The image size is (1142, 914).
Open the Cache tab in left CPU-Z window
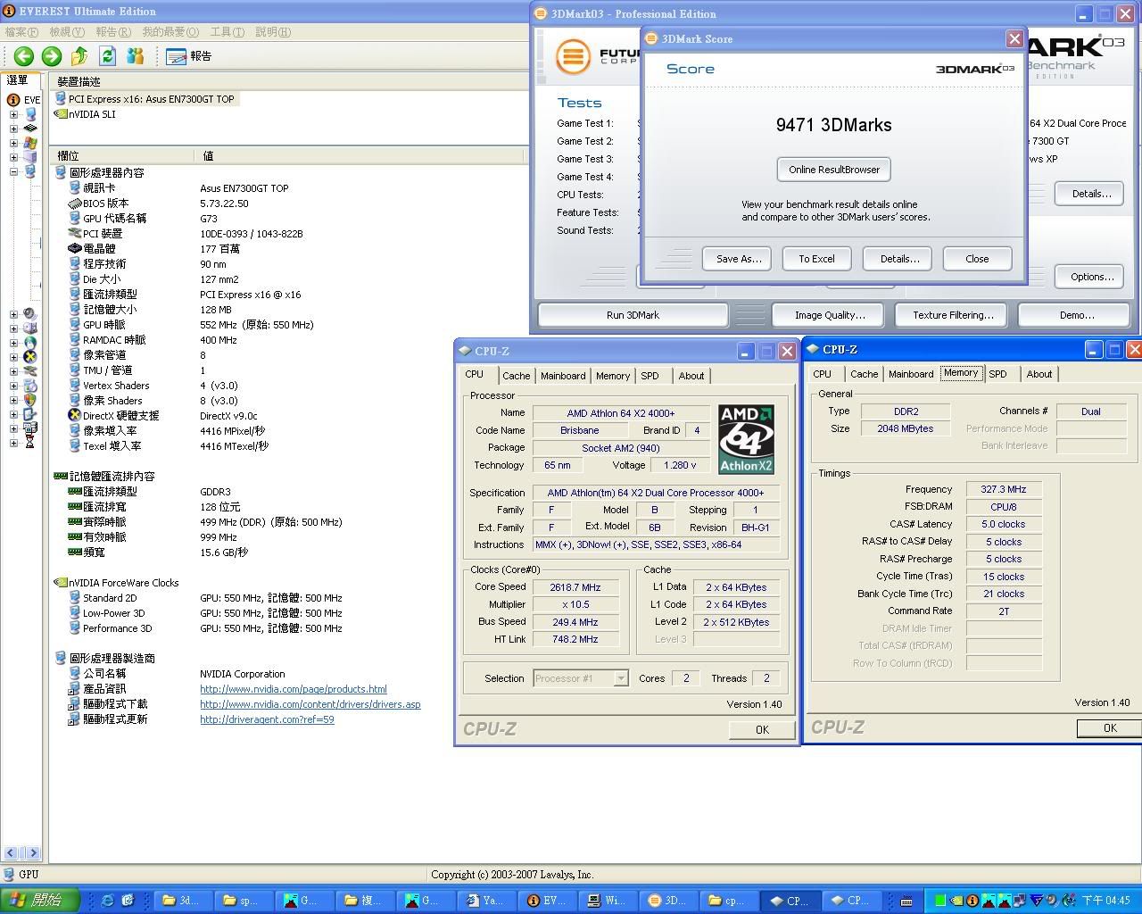click(516, 376)
